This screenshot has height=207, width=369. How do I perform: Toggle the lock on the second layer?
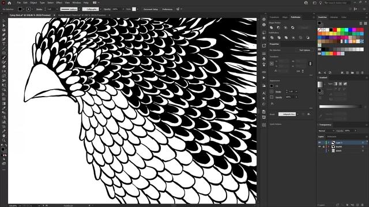point(323,147)
